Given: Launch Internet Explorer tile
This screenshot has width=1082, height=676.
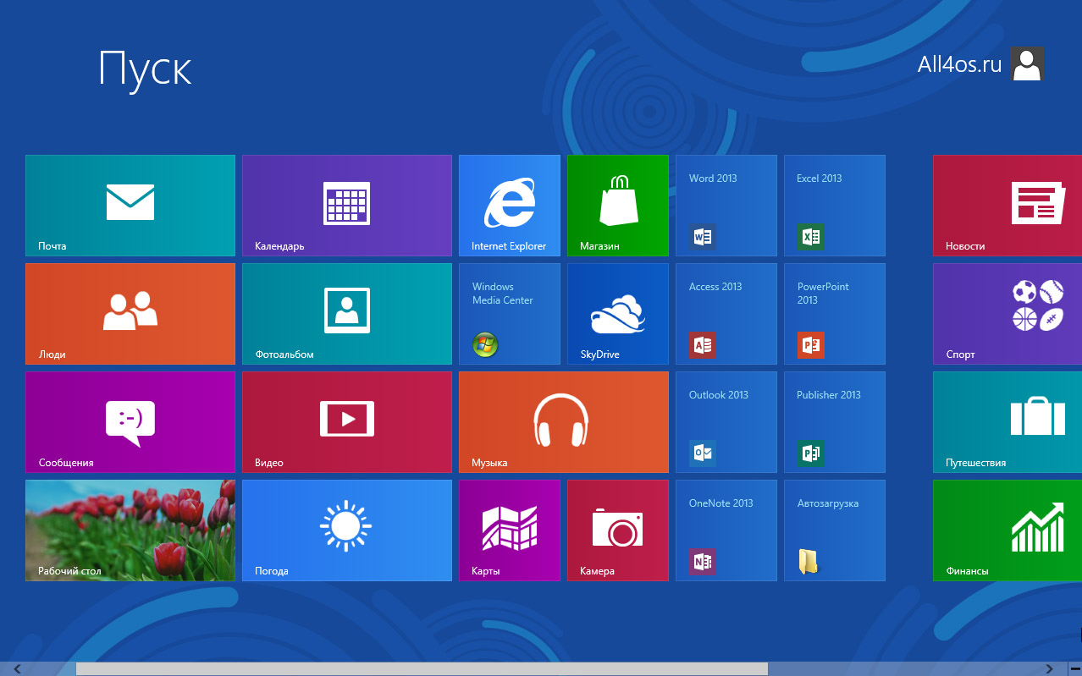Looking at the screenshot, I should tap(510, 206).
